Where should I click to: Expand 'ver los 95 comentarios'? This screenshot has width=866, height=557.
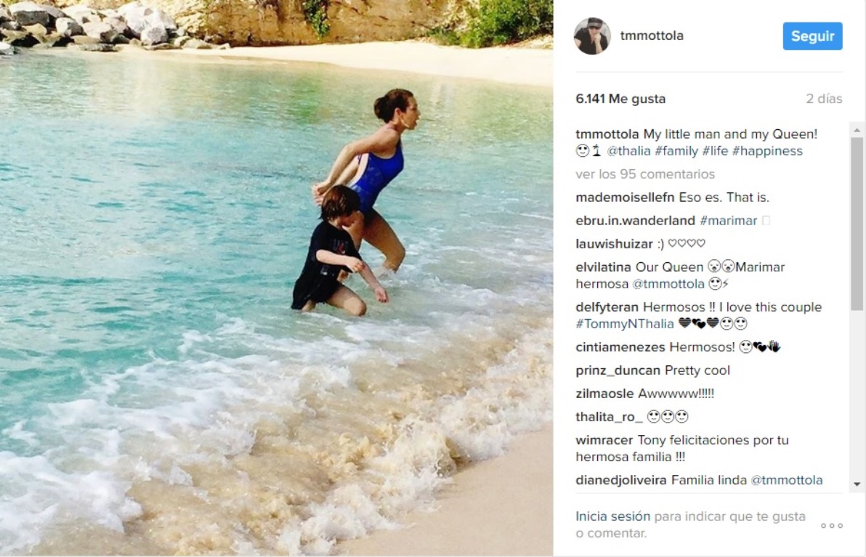coord(645,174)
